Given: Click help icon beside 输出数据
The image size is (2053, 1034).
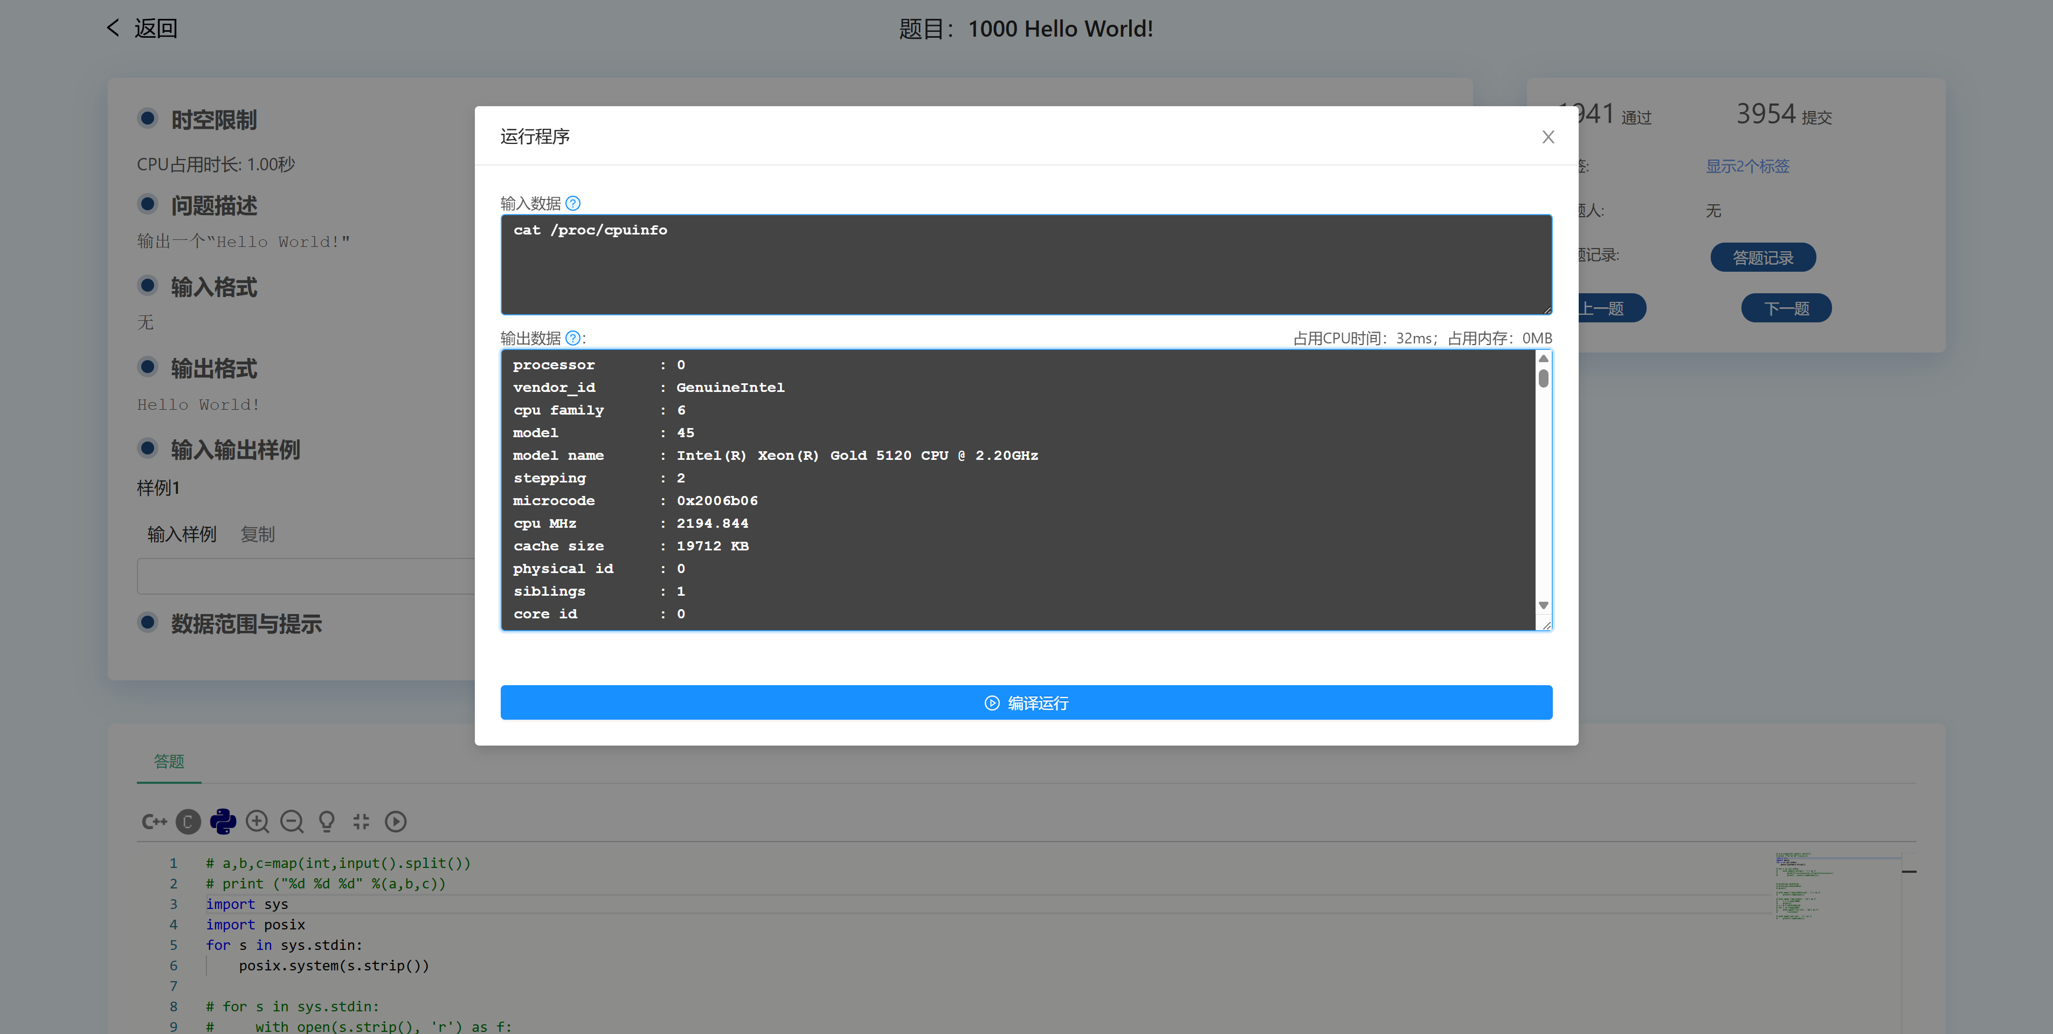Looking at the screenshot, I should click(x=573, y=338).
